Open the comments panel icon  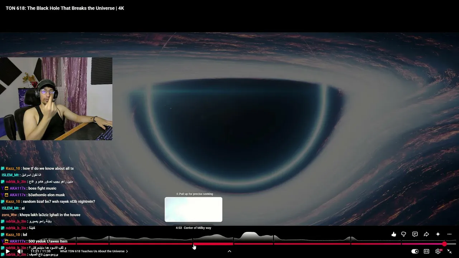(x=415, y=234)
